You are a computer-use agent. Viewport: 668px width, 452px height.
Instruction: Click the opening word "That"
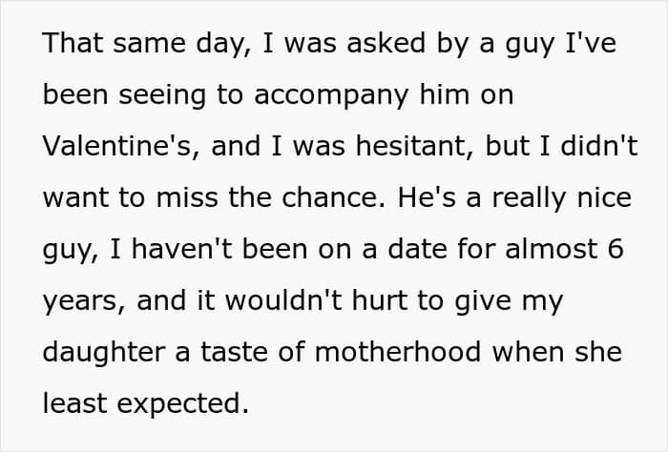(70, 45)
